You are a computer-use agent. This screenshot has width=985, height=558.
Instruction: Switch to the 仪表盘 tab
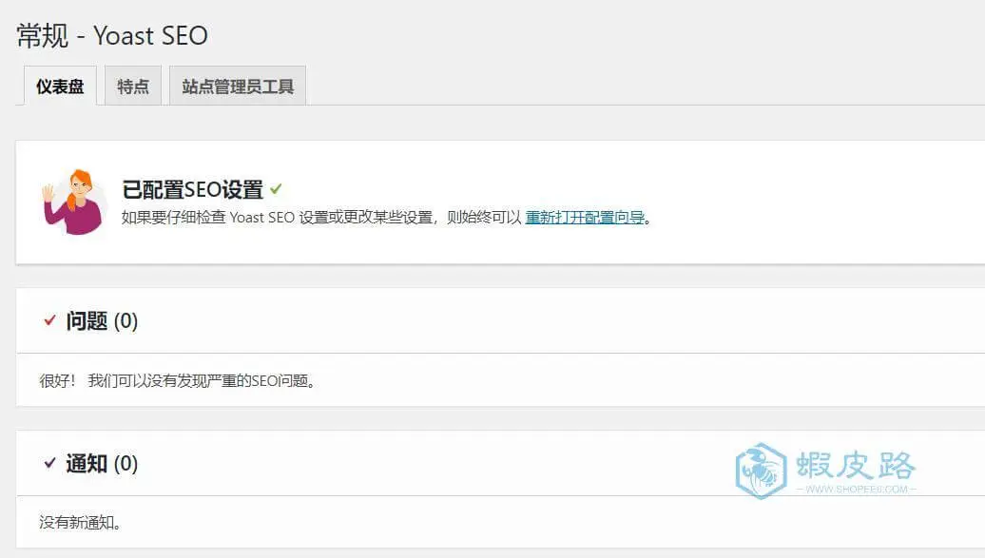(x=60, y=87)
